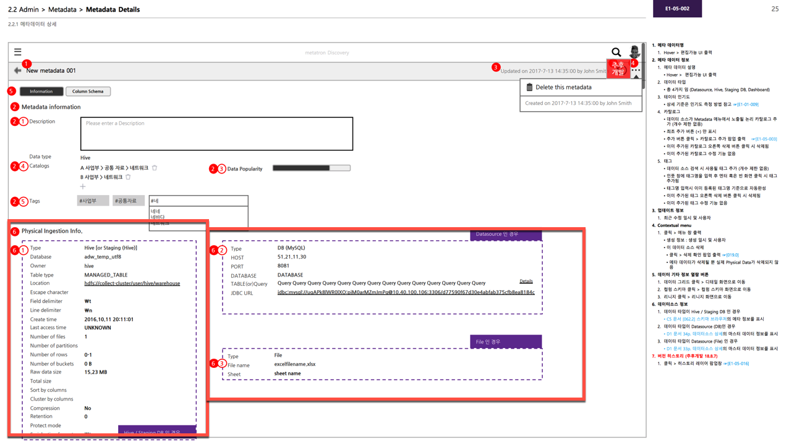Click Created on 2017-7-13 14:35:00 text
Image resolution: width=789 pixels, height=442 pixels.
pos(578,103)
